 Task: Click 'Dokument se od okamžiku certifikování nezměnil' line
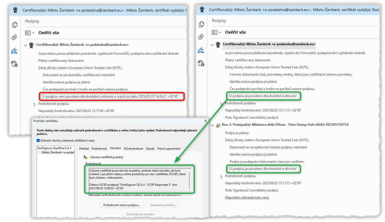click(79, 75)
